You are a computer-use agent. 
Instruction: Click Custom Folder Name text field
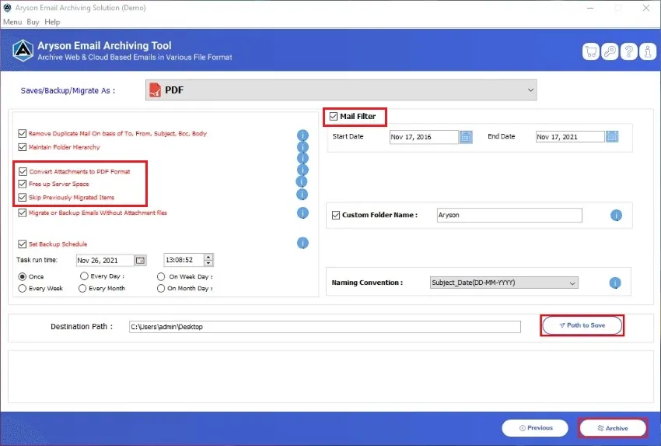pyautogui.click(x=509, y=215)
